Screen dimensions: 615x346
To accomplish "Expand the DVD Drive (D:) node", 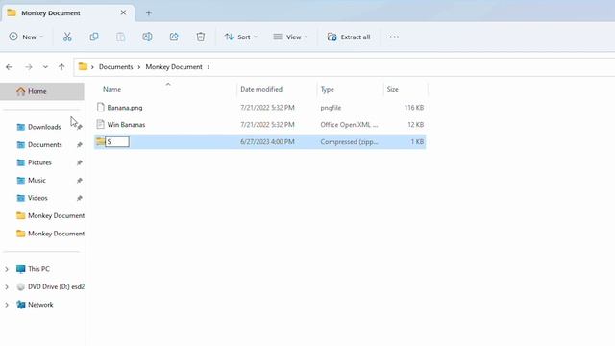I will [x=7, y=287].
